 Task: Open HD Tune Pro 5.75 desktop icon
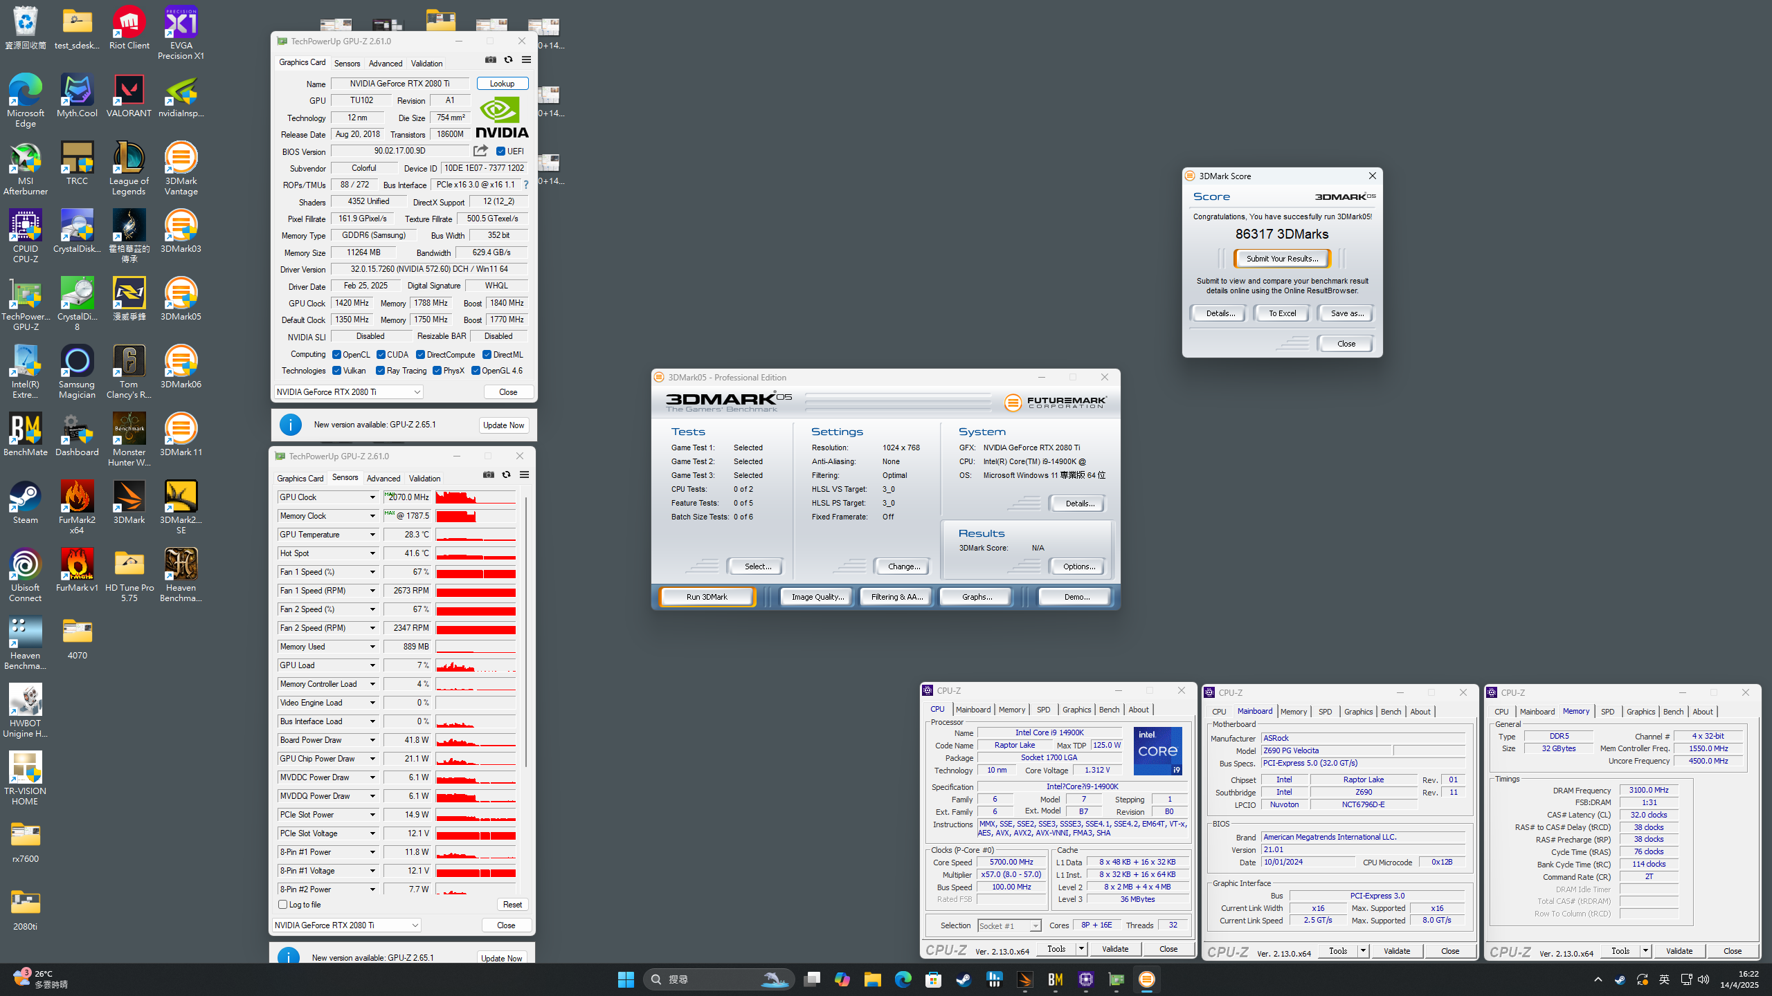click(129, 575)
